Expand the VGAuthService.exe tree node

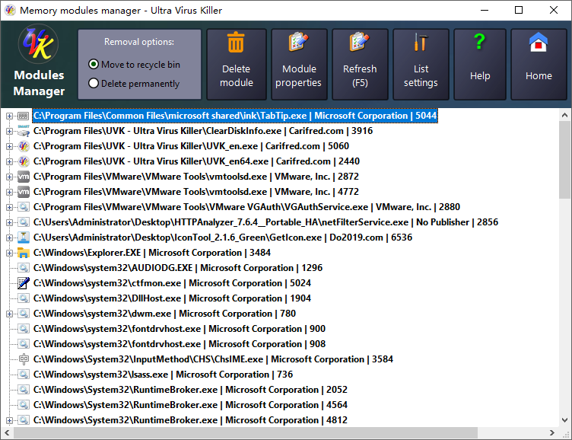(x=9, y=207)
